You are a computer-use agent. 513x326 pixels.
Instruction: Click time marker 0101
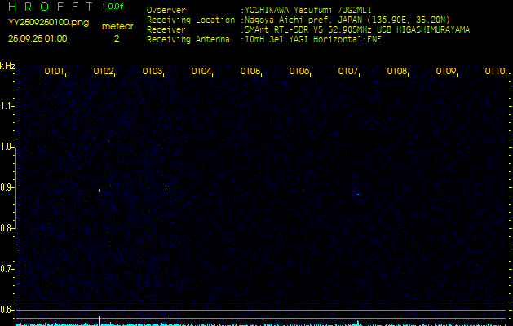coord(54,71)
